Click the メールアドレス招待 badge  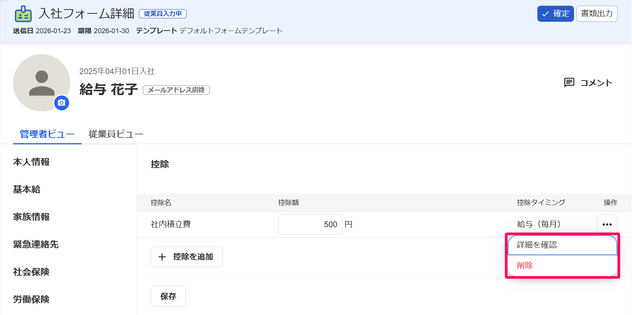pyautogui.click(x=176, y=90)
